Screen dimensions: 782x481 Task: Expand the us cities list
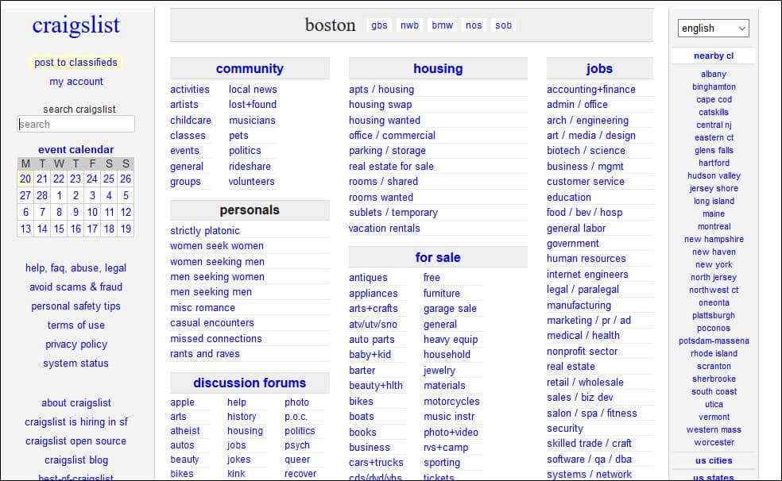(713, 460)
